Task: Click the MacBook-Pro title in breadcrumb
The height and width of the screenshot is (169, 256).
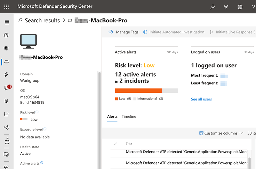Action: pos(101,20)
